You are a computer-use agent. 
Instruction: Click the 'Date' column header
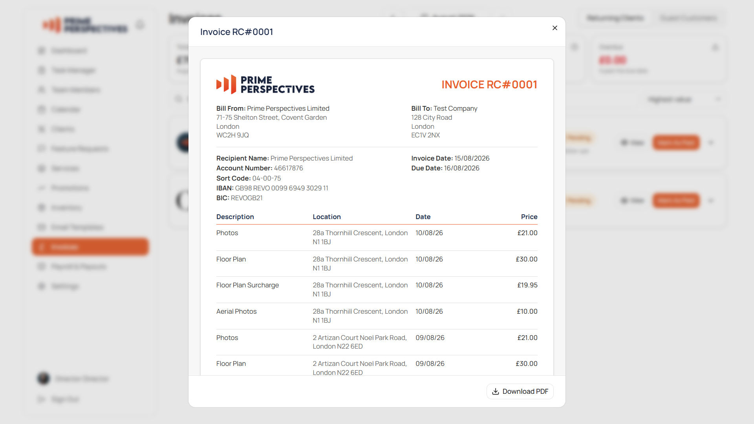pos(423,217)
